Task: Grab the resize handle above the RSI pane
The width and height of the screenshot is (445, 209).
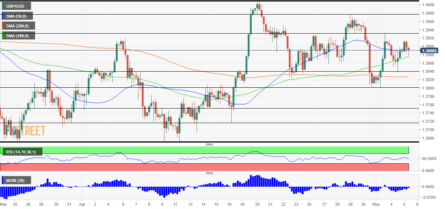Action: (x=209, y=144)
